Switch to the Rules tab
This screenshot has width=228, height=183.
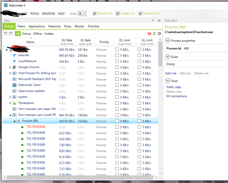68,26
